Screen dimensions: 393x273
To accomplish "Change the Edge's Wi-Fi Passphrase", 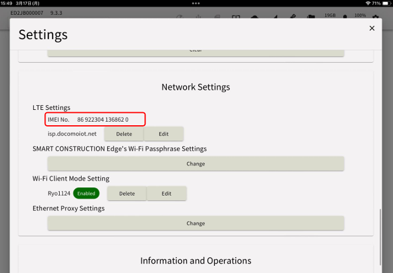I will coord(195,164).
